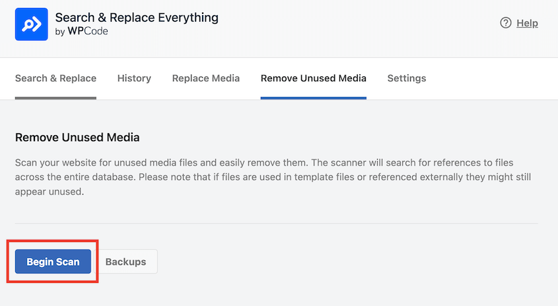Open the Help link
This screenshot has width=558, height=306.
527,23
